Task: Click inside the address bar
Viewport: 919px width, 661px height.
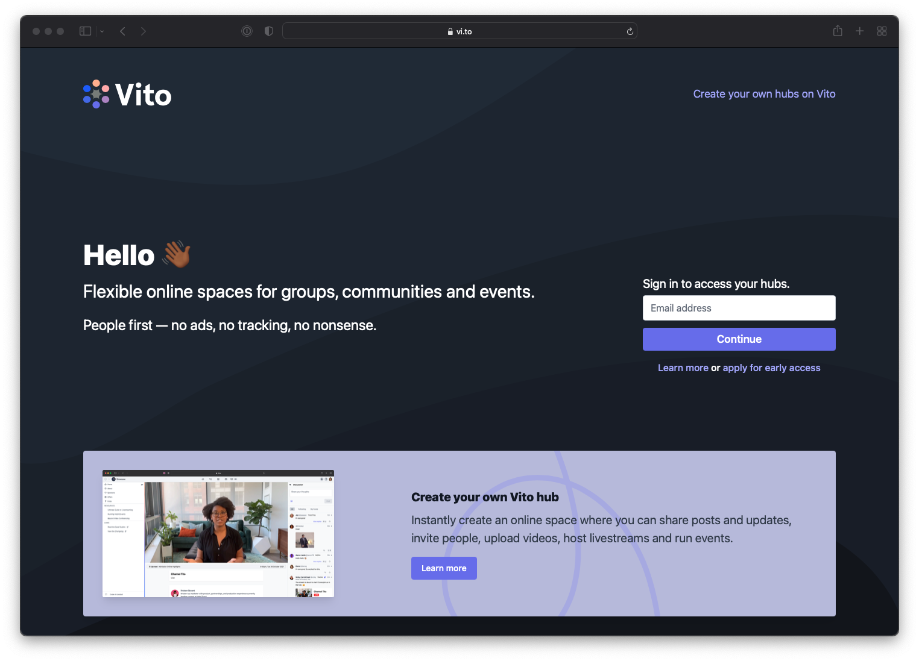Action: (531, 31)
